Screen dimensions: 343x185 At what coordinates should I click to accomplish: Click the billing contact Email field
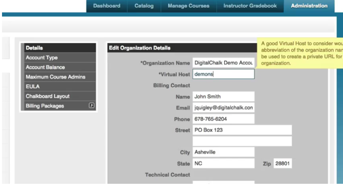(223, 108)
